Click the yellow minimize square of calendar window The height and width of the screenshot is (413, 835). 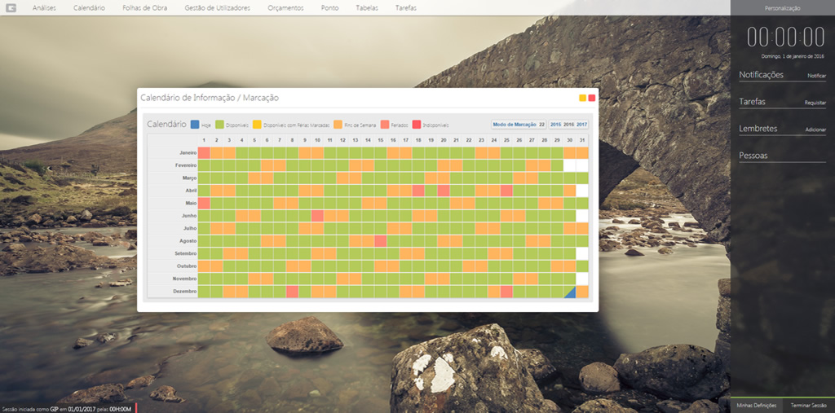[x=582, y=98]
